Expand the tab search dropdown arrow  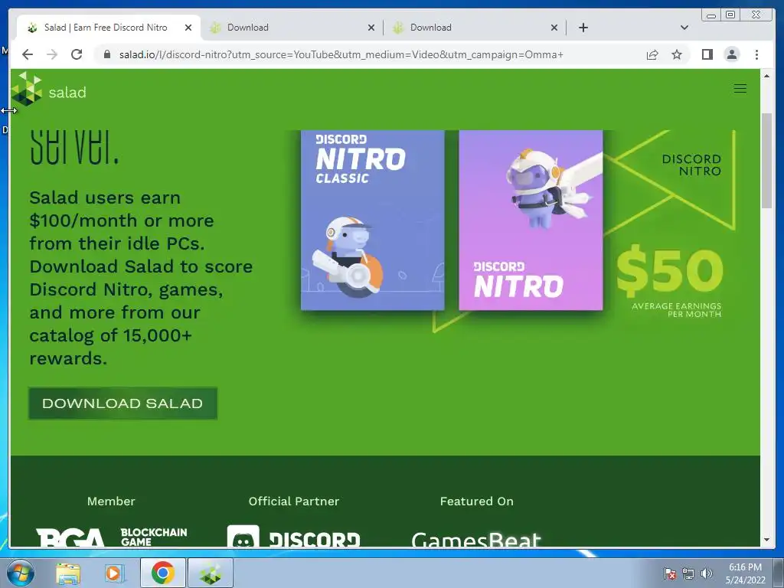(684, 28)
